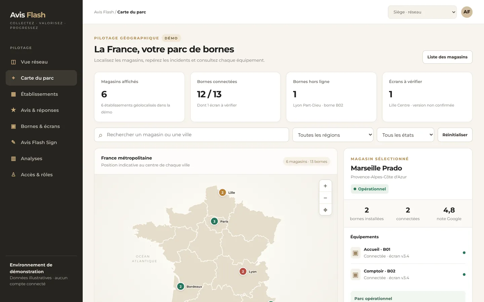The image size is (484, 302).
Task: Click the Marseille Prado store title
Action: coord(376,168)
